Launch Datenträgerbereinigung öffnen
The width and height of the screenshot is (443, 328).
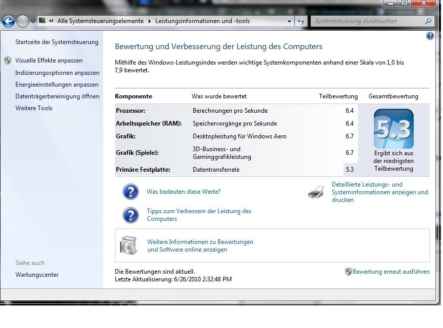point(57,96)
